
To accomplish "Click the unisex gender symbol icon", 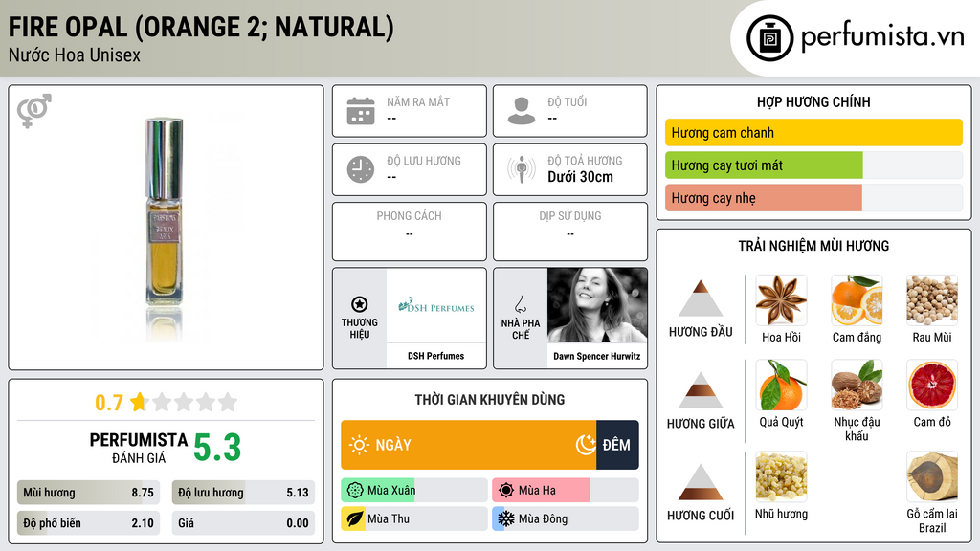I will tap(33, 111).
